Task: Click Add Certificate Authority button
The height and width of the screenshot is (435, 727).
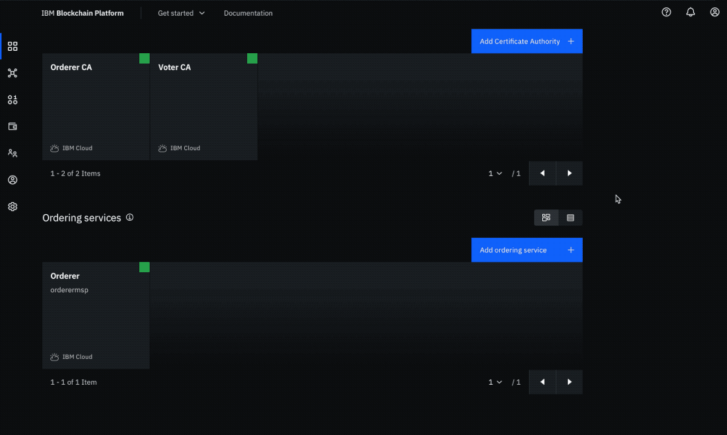Action: pyautogui.click(x=527, y=41)
